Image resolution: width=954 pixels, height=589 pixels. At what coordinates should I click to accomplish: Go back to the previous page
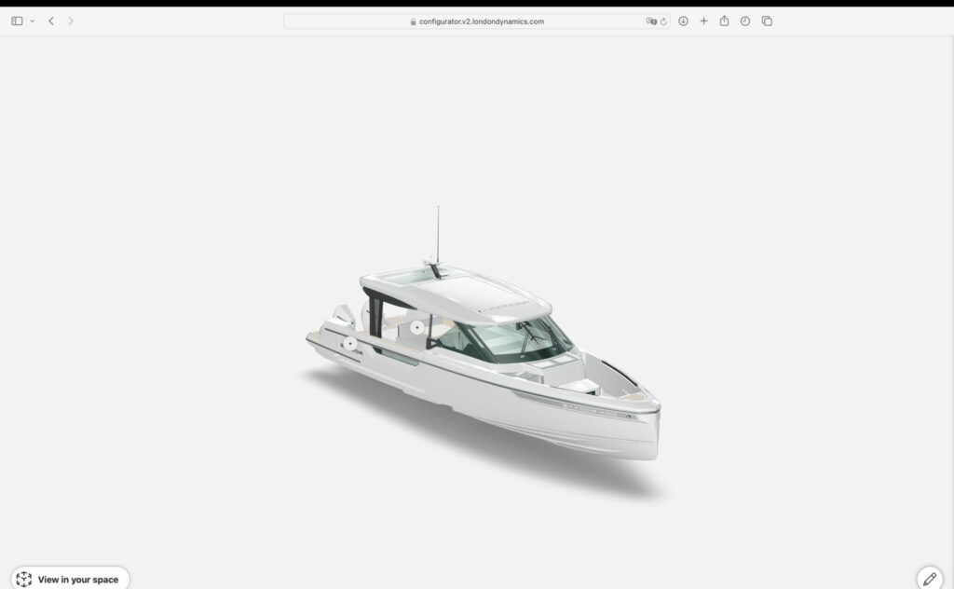tap(51, 21)
